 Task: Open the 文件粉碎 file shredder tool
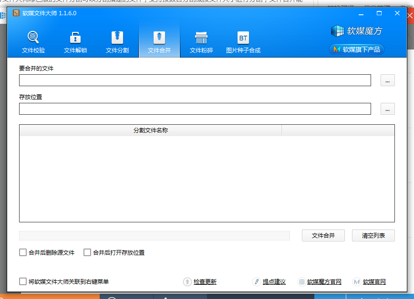point(201,42)
